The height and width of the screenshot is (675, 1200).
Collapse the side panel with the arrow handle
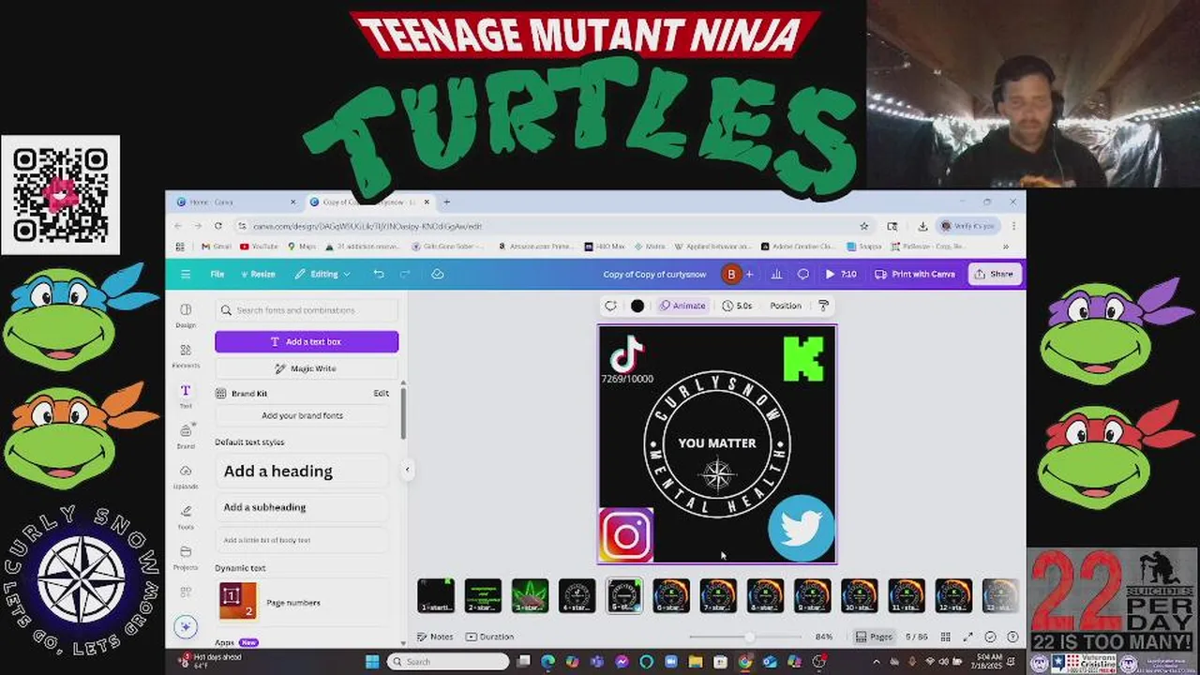click(407, 470)
